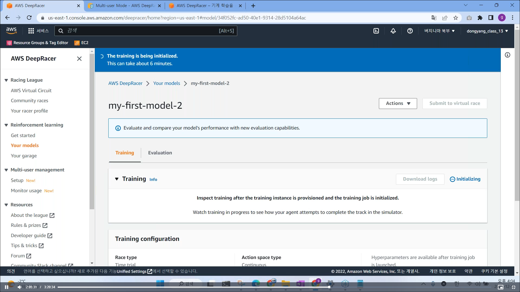The width and height of the screenshot is (520, 292).
Task: Click the notifications bell icon
Action: [393, 31]
